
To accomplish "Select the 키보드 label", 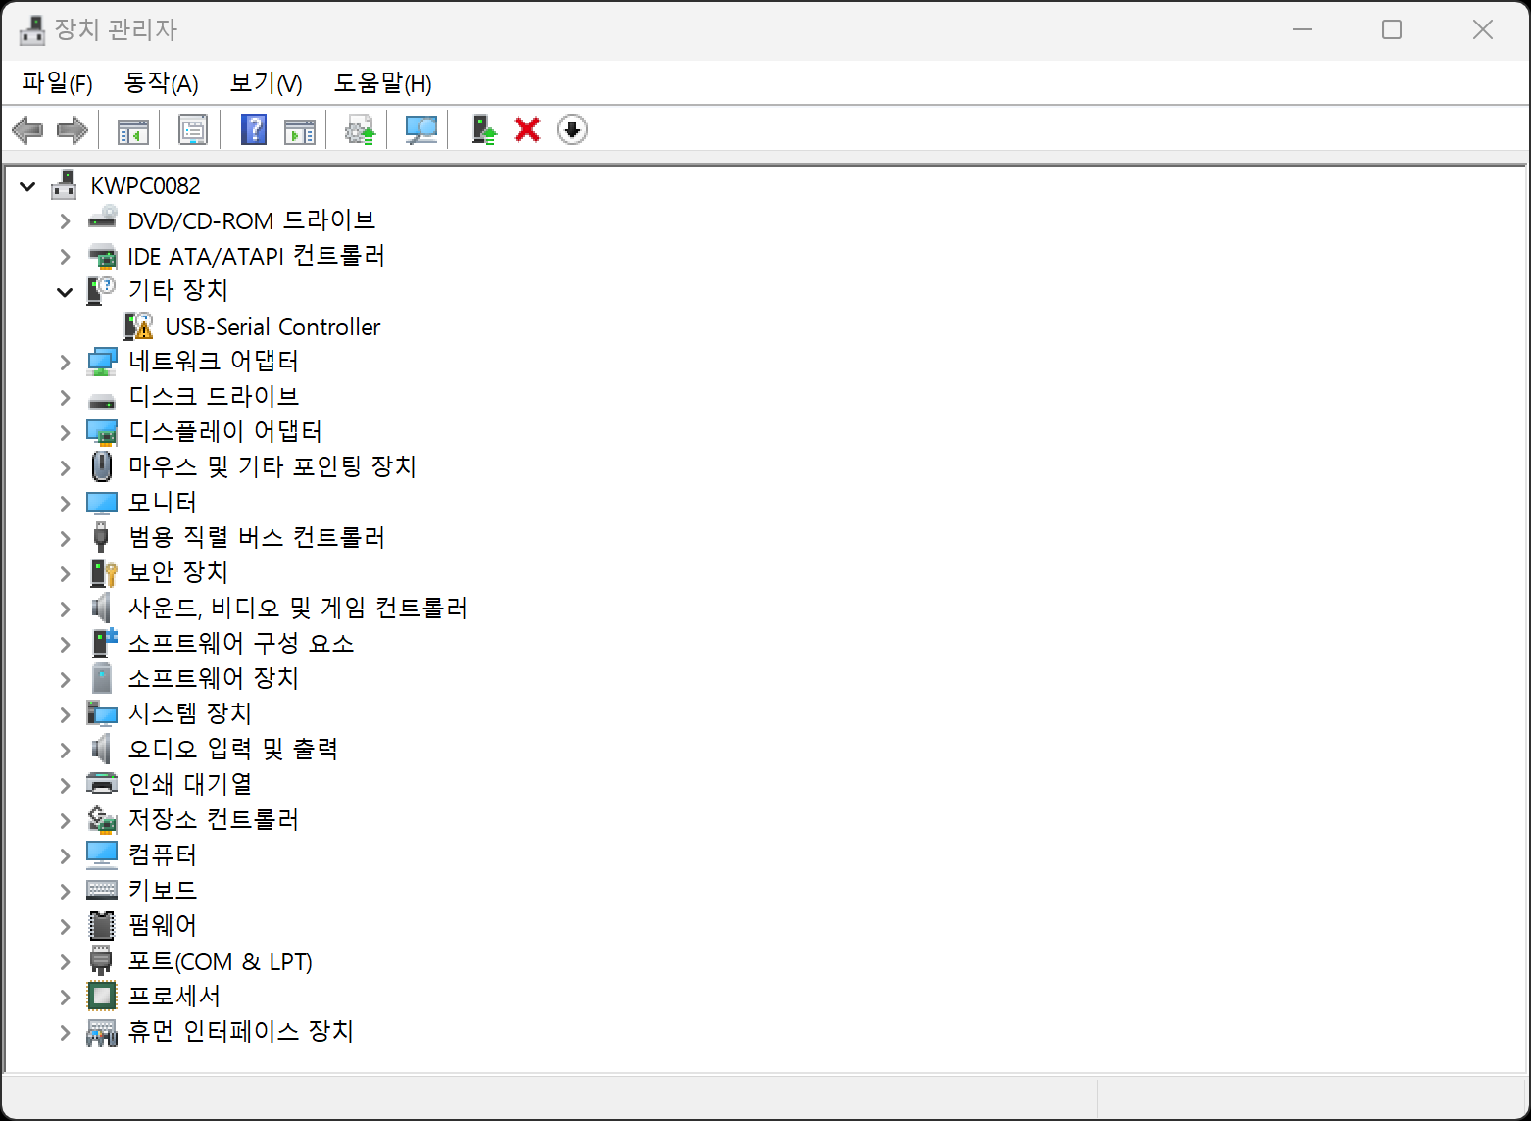I will tap(163, 890).
